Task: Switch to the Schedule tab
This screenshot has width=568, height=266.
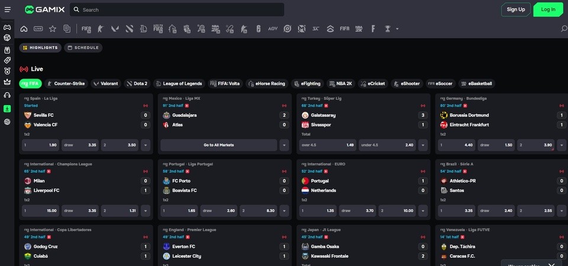Action: (83, 48)
